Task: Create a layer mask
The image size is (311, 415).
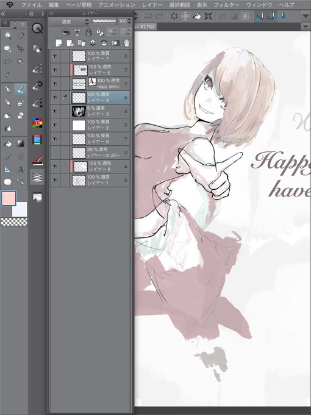Action: tap(115, 43)
